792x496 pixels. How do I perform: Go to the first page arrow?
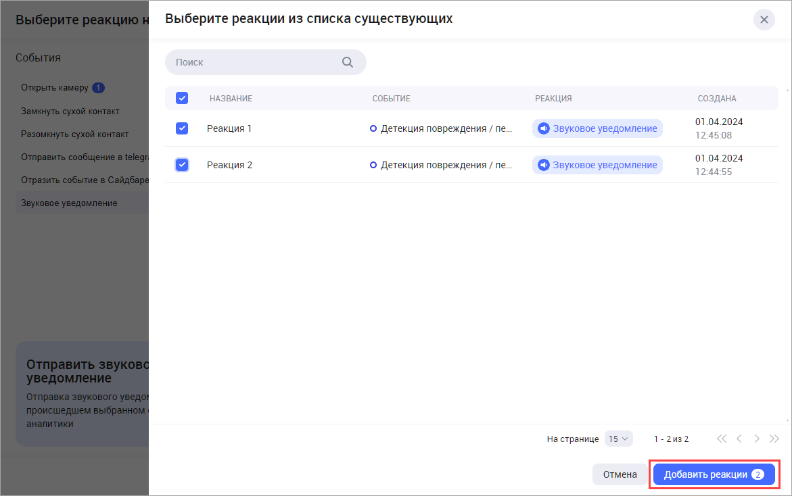coord(722,439)
